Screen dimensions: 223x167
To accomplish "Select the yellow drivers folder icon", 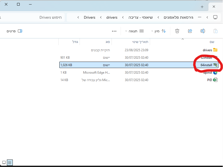I will (215, 50).
